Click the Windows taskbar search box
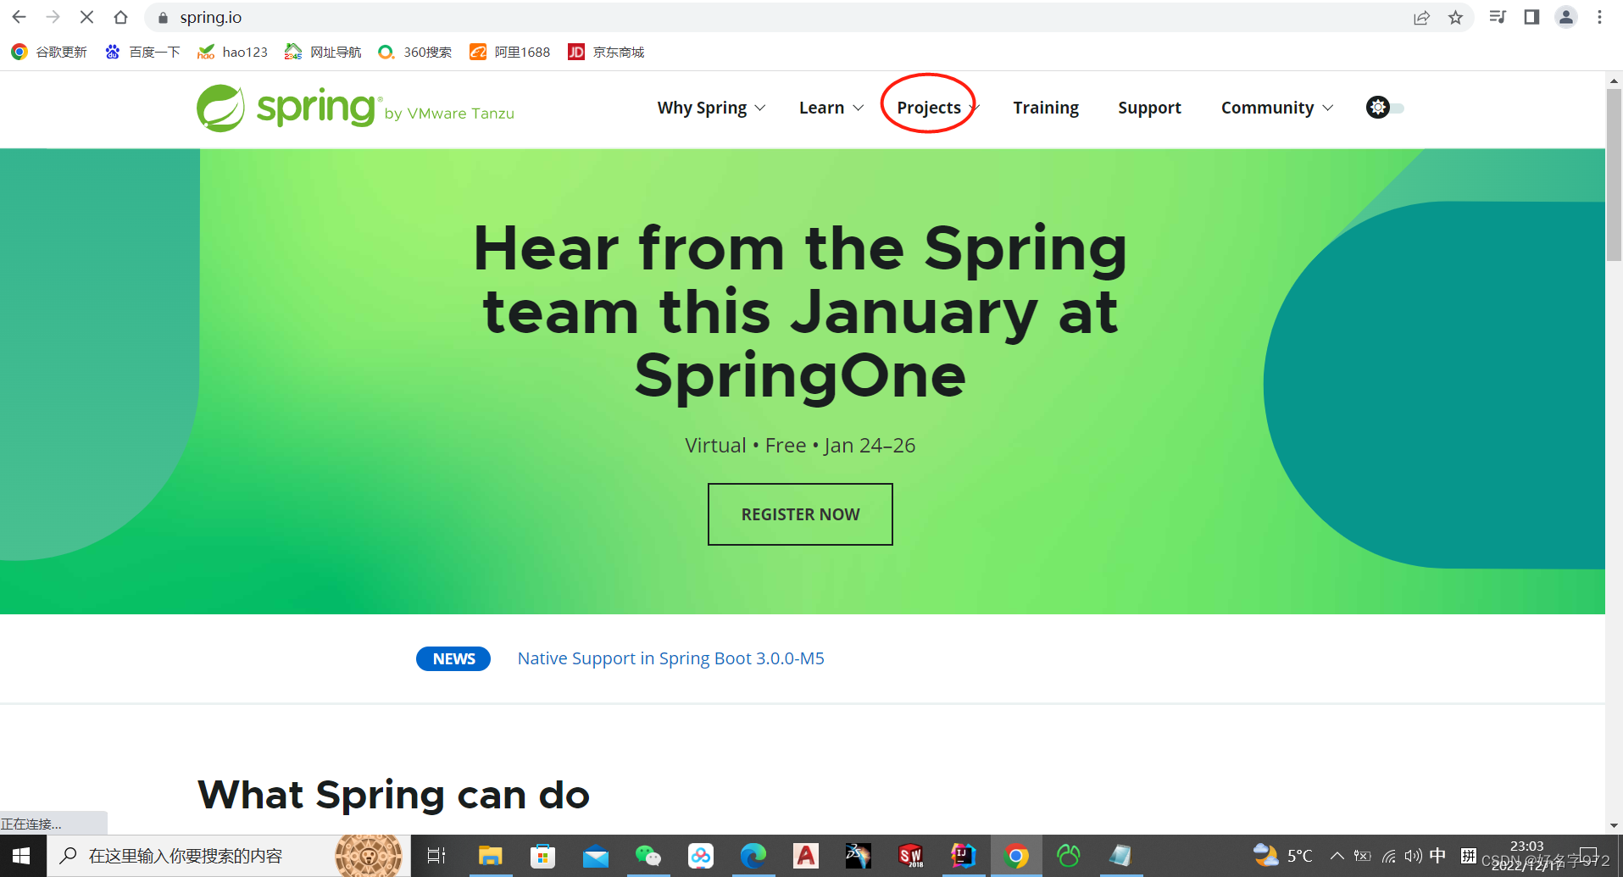The width and height of the screenshot is (1623, 877). point(229,856)
